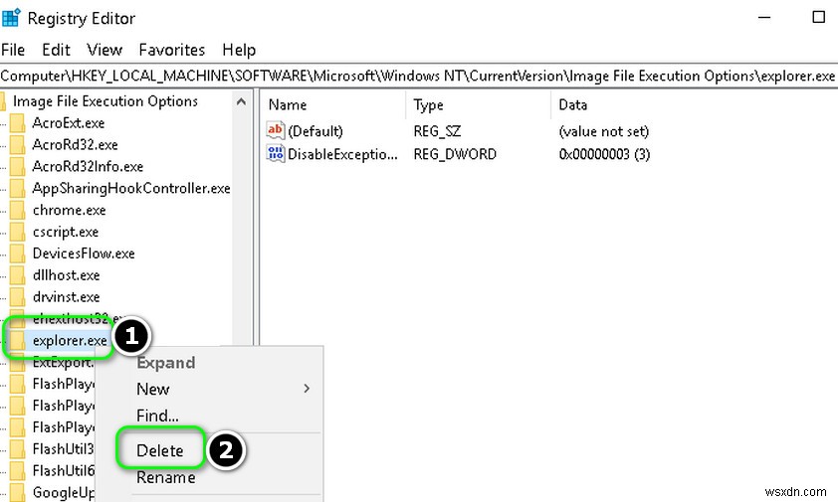Click the GoogleUp folder icon
The image size is (838, 502).
[18, 492]
